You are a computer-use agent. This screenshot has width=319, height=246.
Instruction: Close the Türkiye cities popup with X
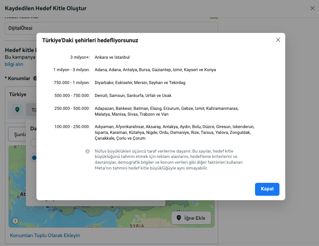tap(278, 40)
